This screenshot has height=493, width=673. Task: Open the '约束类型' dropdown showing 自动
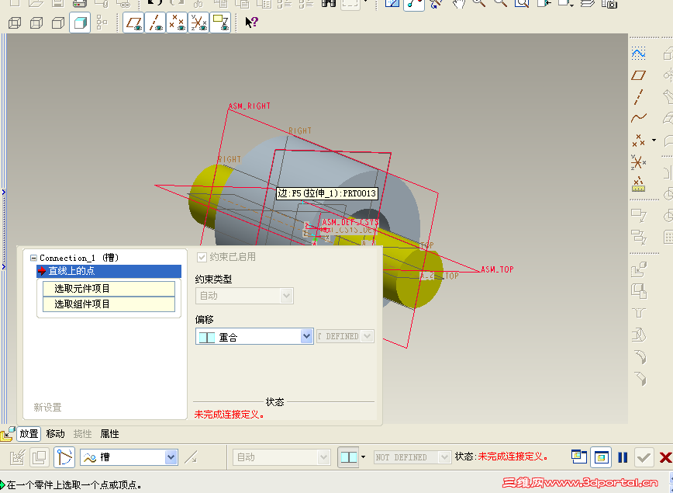pyautogui.click(x=244, y=296)
